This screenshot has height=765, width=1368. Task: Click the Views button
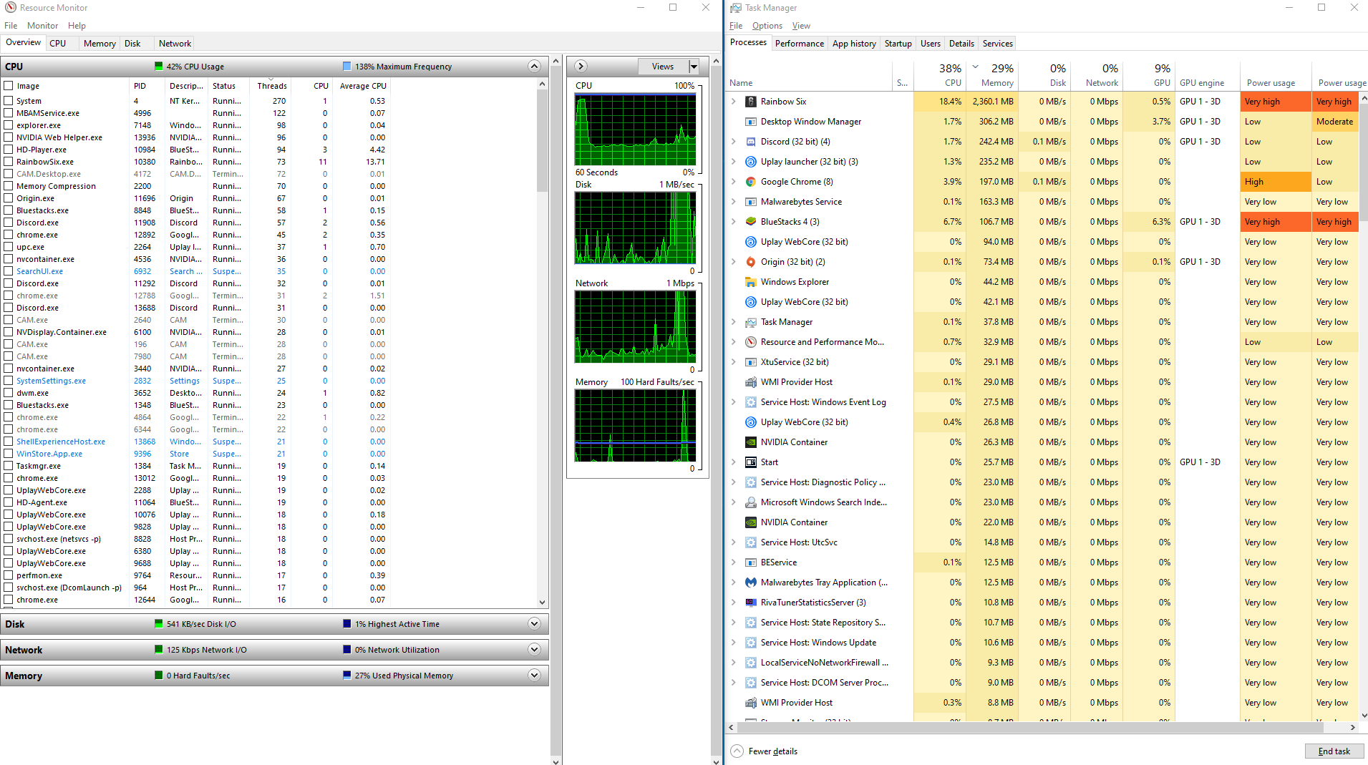tap(663, 67)
